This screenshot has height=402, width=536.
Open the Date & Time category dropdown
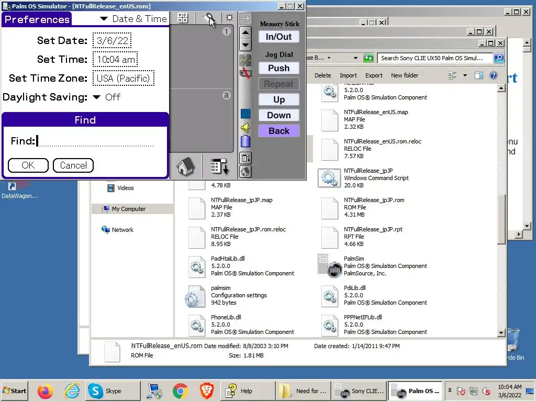pos(133,19)
